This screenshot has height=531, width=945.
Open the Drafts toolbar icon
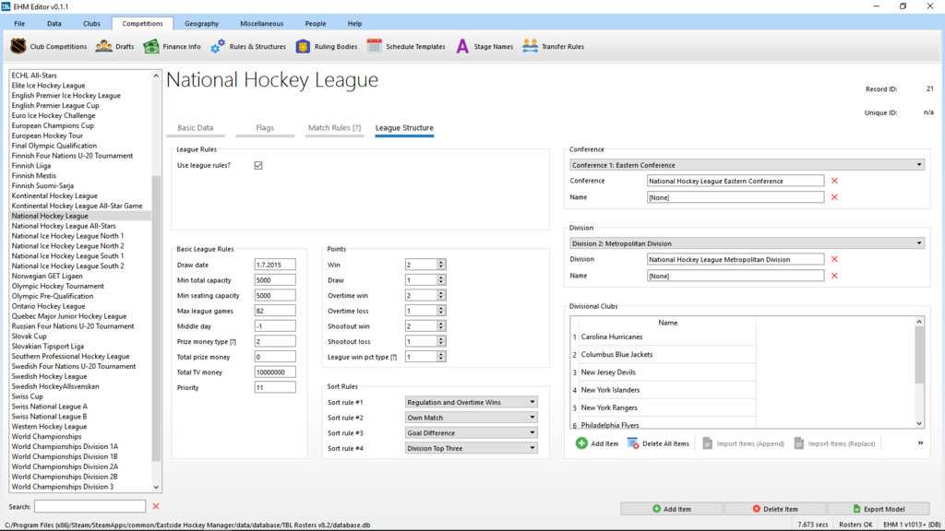pos(103,46)
